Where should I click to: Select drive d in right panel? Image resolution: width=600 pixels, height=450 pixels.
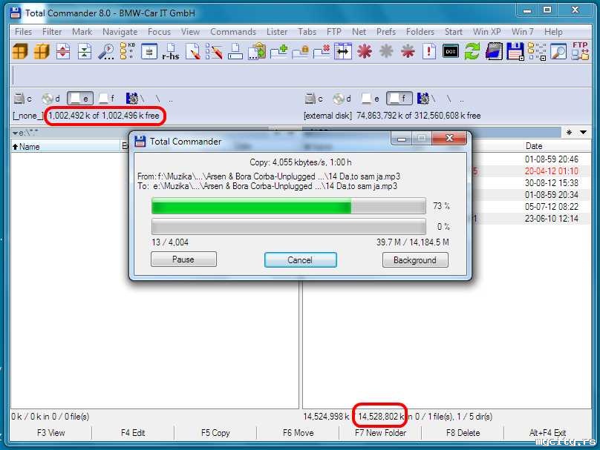click(x=342, y=99)
